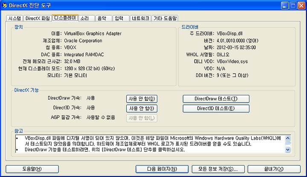
Task: Click driver date 2012-03-15 02:35:00
Action: point(236,48)
